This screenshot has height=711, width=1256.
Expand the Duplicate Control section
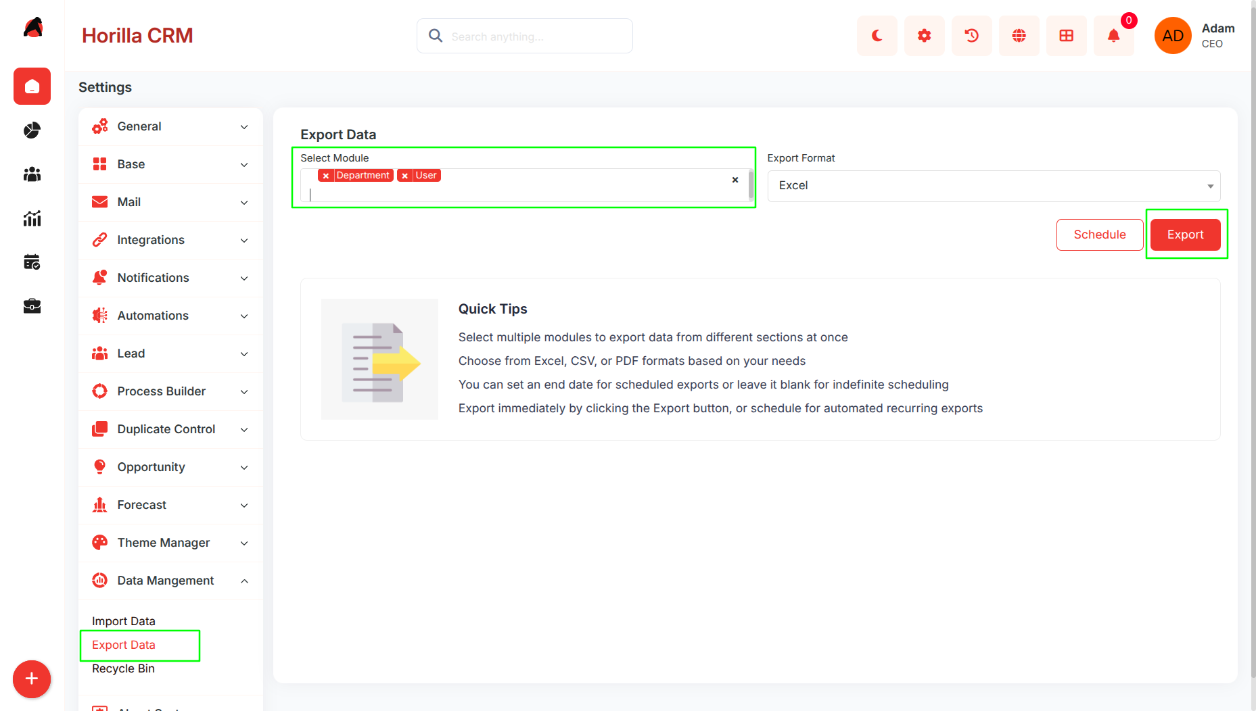[x=170, y=429]
